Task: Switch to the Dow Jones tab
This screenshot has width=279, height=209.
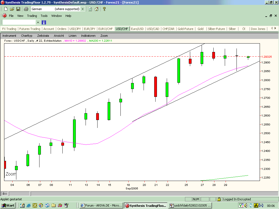Action: tap(258, 29)
